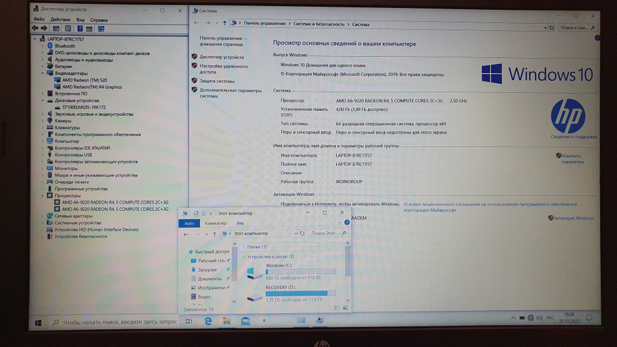
Task: Click the Windows Start button
Action: click(38, 322)
